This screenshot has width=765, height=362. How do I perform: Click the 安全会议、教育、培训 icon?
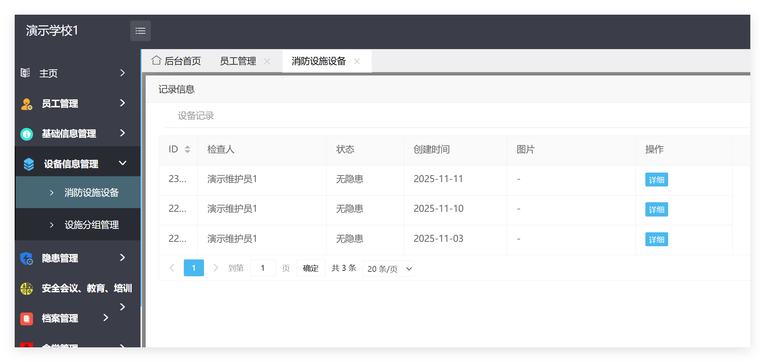[x=27, y=288]
